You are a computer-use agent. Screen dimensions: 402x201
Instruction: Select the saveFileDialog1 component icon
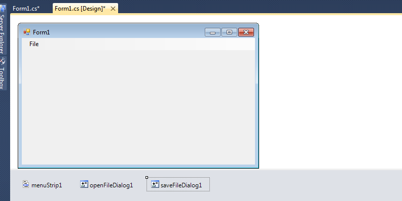point(155,184)
